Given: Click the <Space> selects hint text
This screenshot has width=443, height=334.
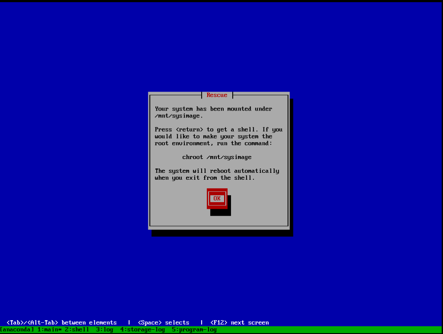Looking at the screenshot, I should (164, 322).
